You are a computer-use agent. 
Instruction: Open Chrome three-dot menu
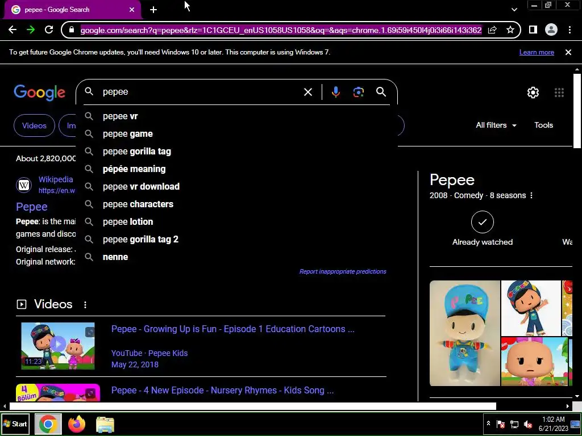[x=569, y=30]
